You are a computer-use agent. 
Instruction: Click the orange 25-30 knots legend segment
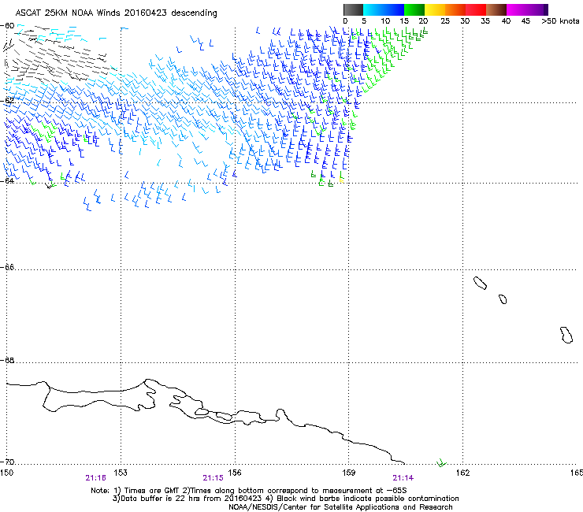pos(455,9)
